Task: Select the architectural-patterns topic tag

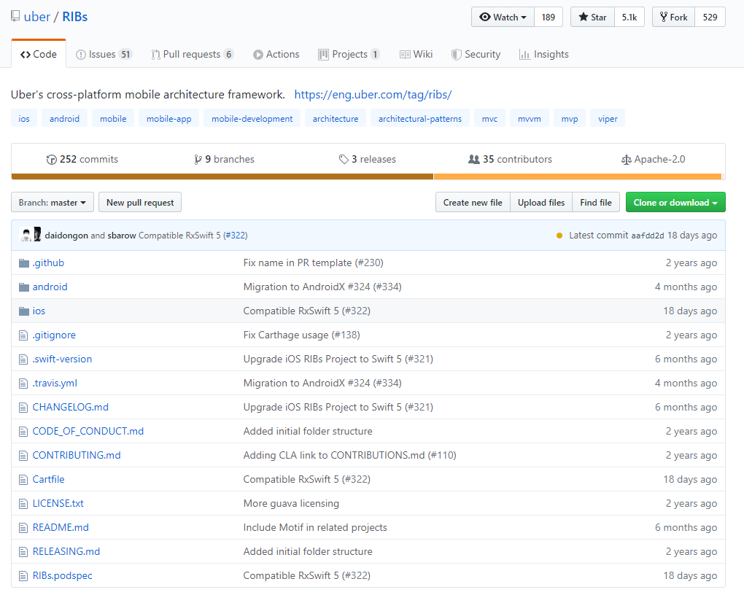Action: click(x=419, y=119)
